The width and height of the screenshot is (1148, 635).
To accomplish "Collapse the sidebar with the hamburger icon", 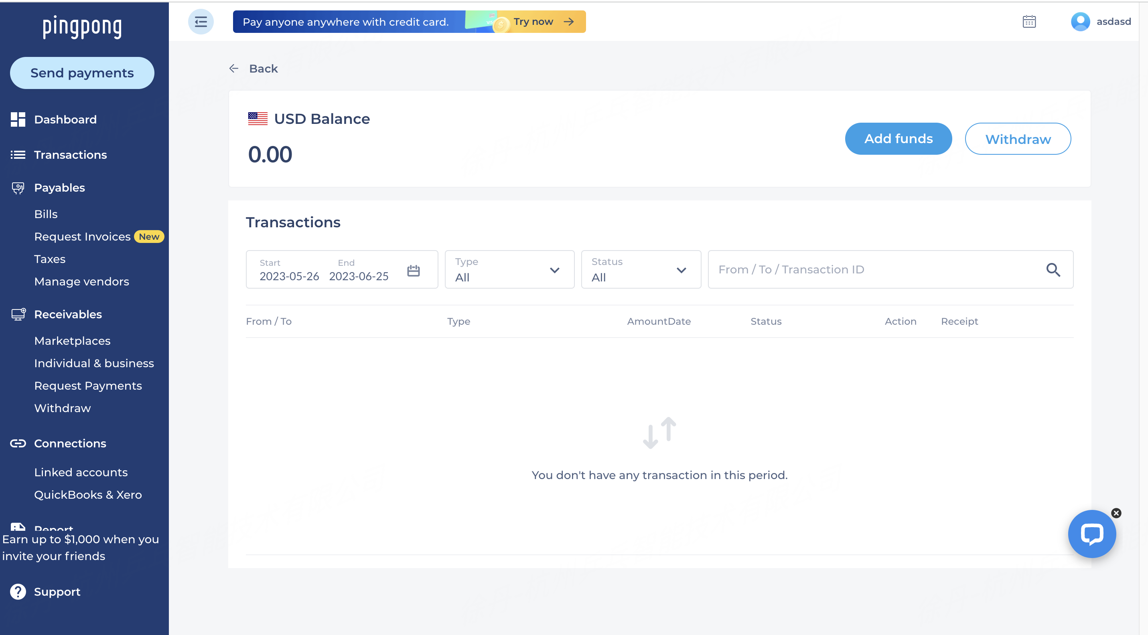I will coord(201,21).
